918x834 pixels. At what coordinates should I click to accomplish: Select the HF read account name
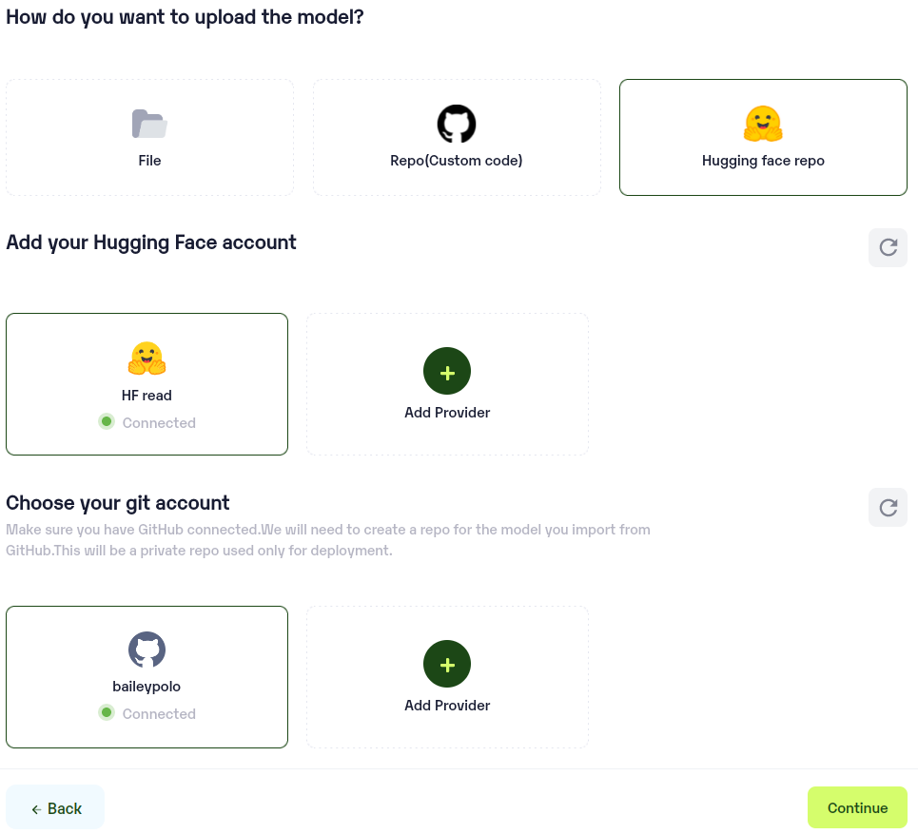click(x=146, y=396)
